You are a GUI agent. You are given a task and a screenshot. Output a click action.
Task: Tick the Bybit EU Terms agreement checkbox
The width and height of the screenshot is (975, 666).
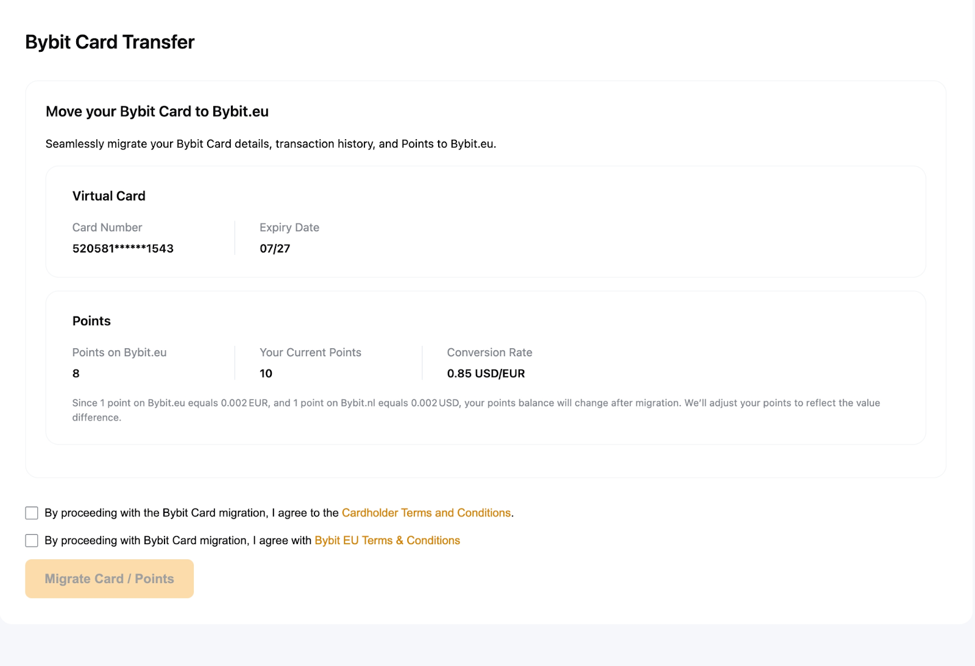[32, 540]
